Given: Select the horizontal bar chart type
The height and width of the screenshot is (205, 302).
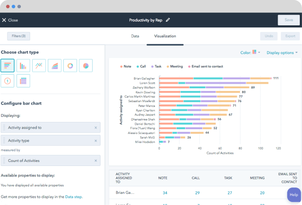Looking at the screenshot, I should pyautogui.click(x=8, y=65).
